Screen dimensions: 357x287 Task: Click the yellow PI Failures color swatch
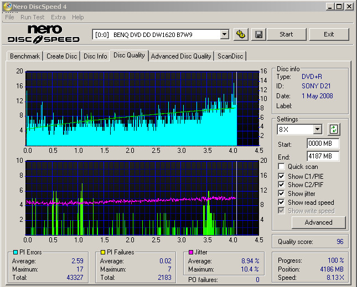(x=103, y=252)
